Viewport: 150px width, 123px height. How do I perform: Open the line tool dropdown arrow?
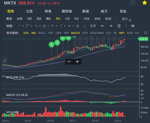(23, 26)
